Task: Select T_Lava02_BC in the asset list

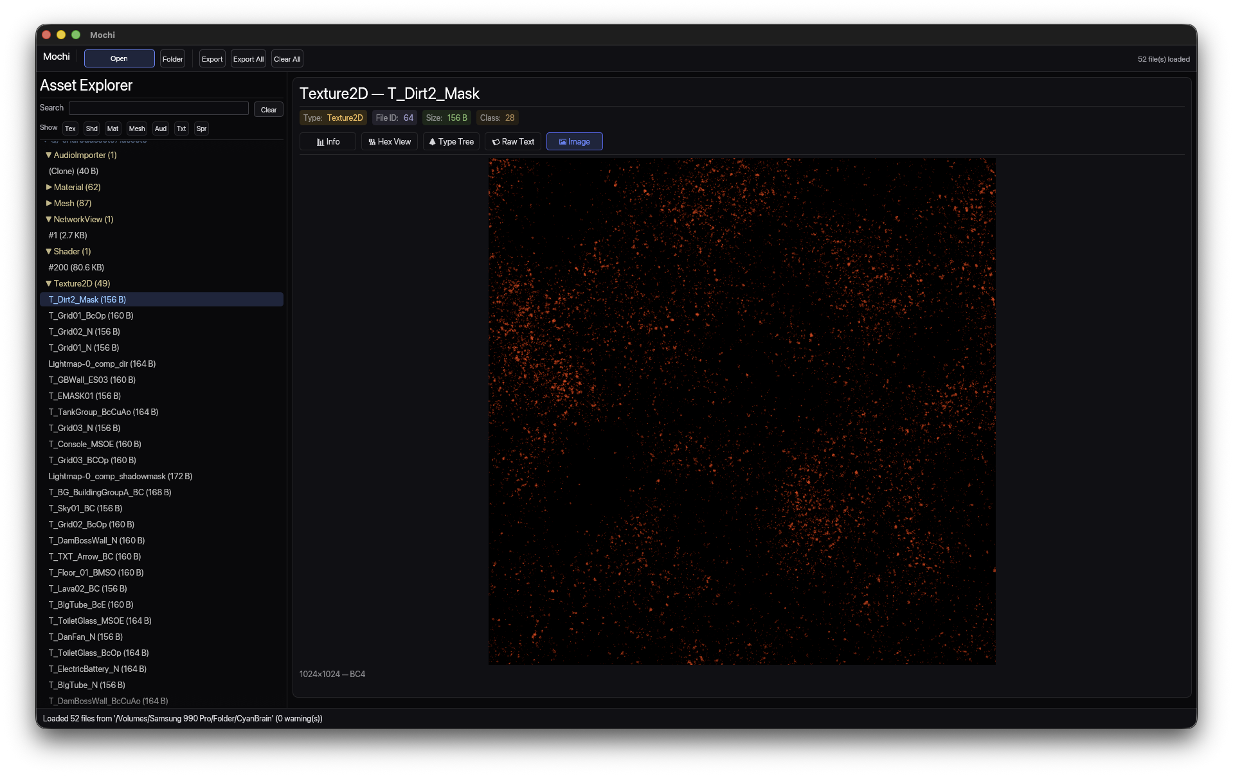Action: 88,588
